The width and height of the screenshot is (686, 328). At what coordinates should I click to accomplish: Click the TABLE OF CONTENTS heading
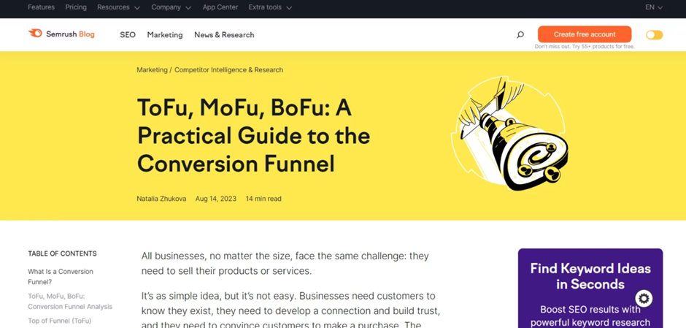pyautogui.click(x=62, y=253)
